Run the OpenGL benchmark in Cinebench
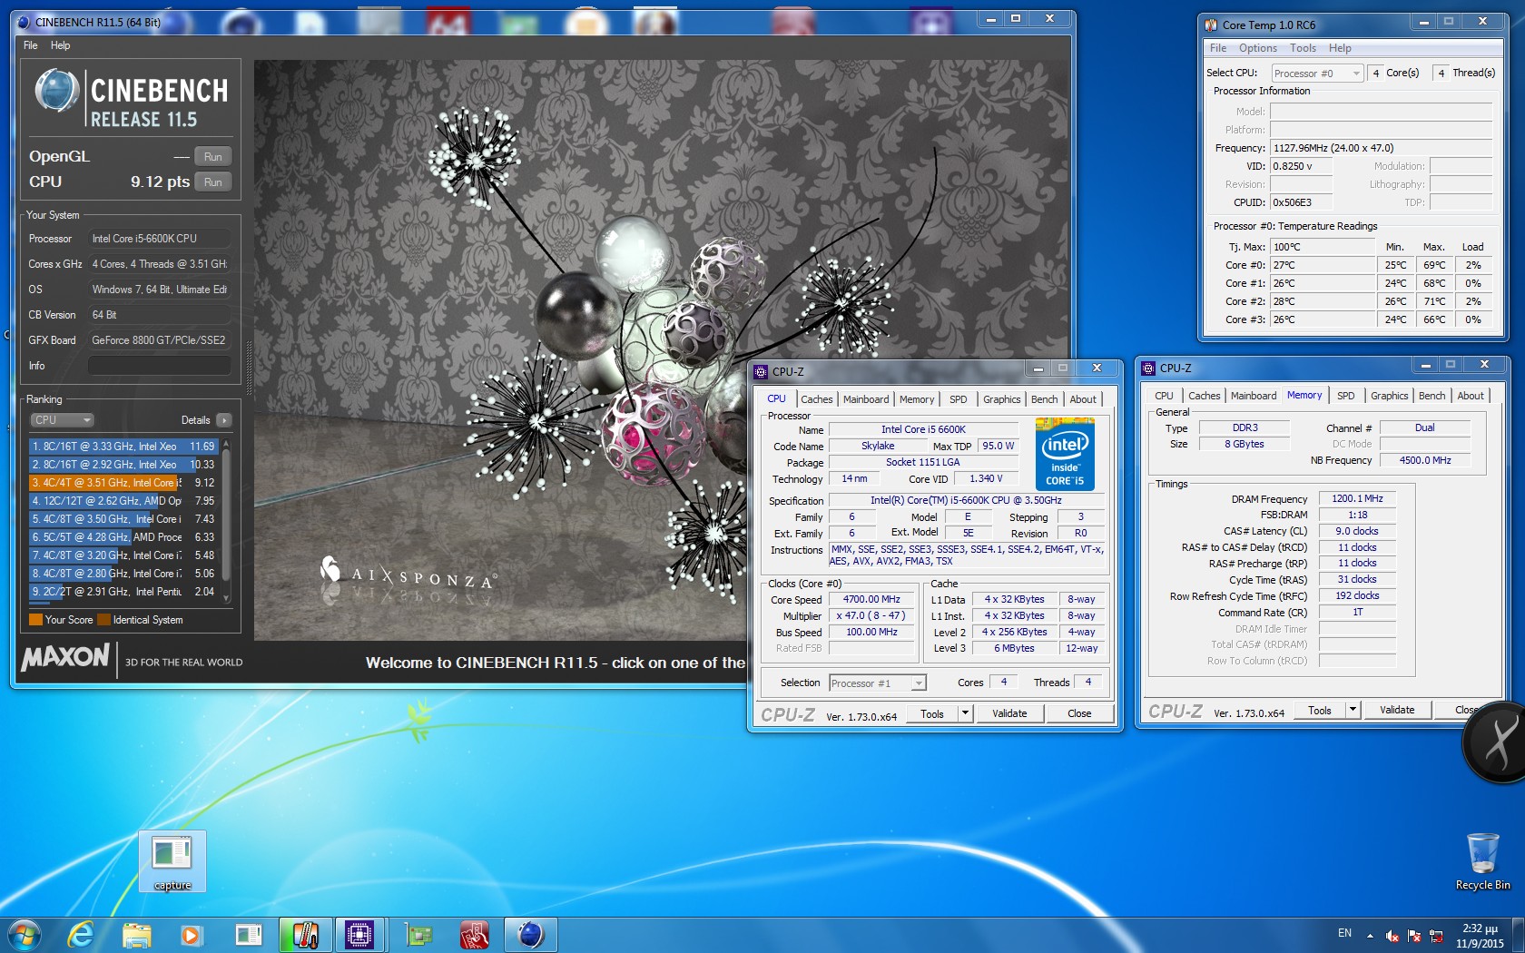This screenshot has height=953, width=1525. (x=213, y=156)
